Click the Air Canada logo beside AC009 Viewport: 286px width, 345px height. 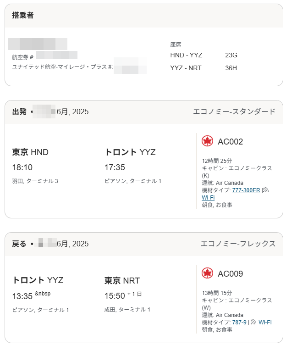(207, 273)
